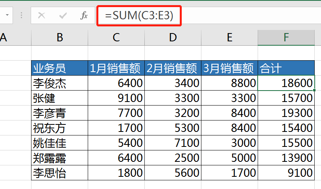Select 张健's February value 3300
This screenshot has height=189, width=321.
173,98
